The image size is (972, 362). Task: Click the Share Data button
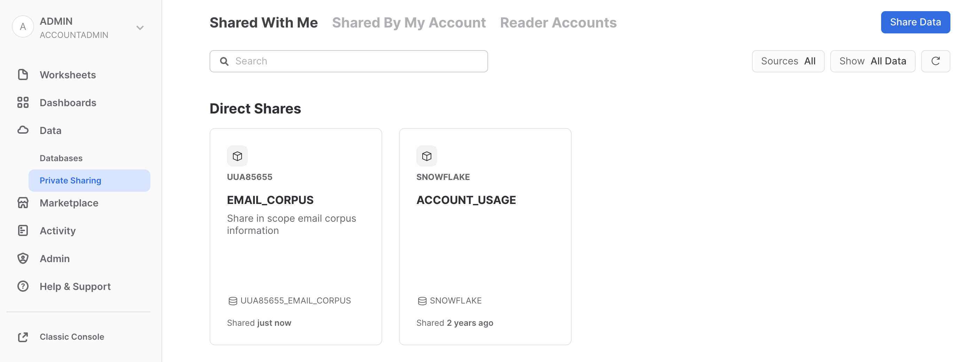pyautogui.click(x=915, y=22)
